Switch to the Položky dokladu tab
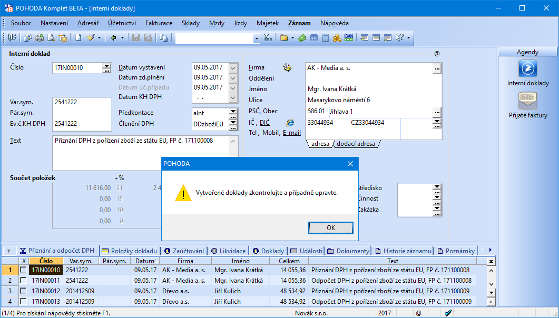This screenshot has width=559, height=318. coord(130,251)
